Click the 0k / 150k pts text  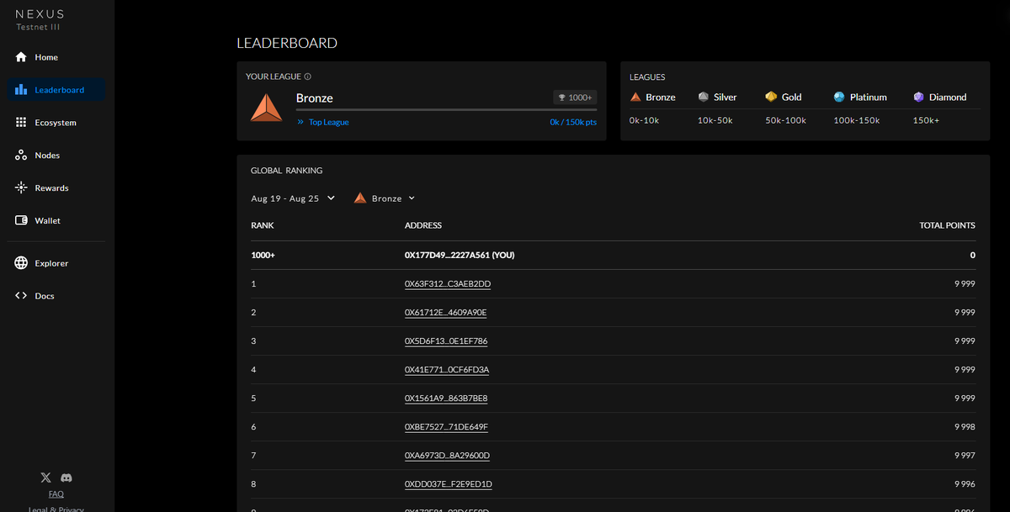573,123
